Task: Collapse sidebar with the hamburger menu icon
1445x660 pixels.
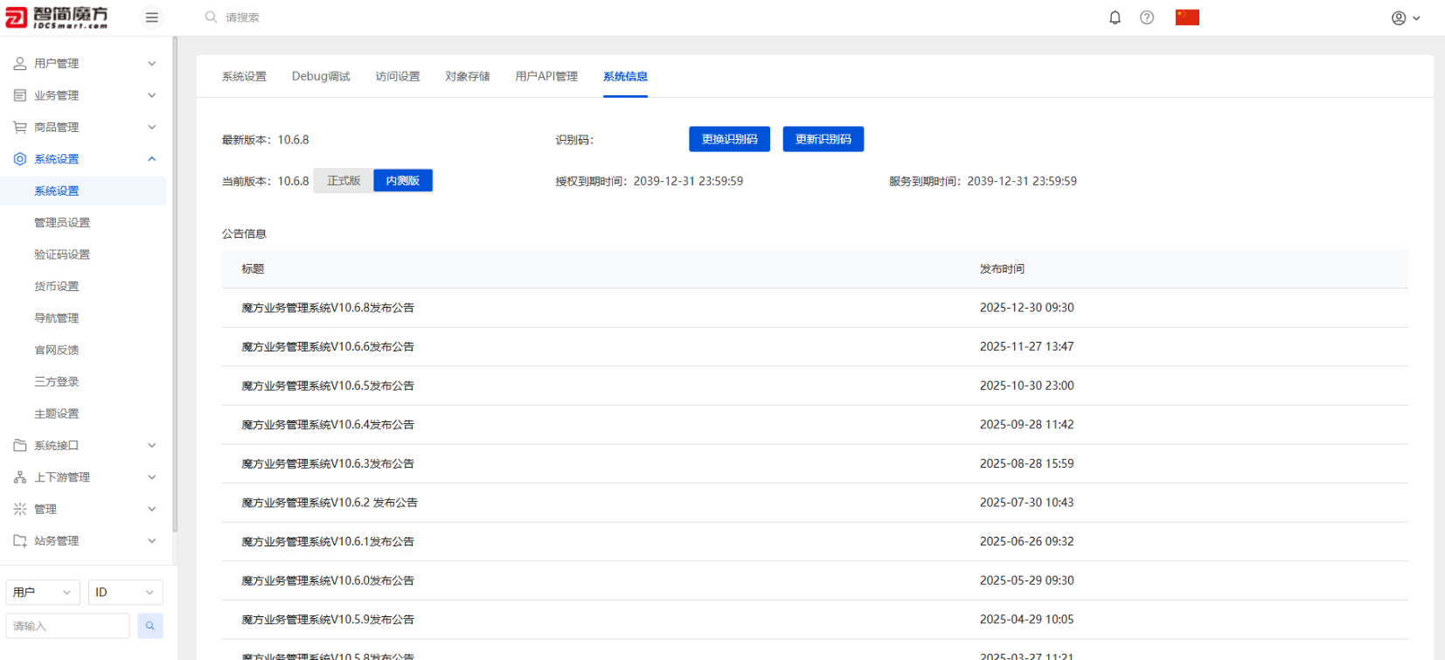Action: (151, 17)
